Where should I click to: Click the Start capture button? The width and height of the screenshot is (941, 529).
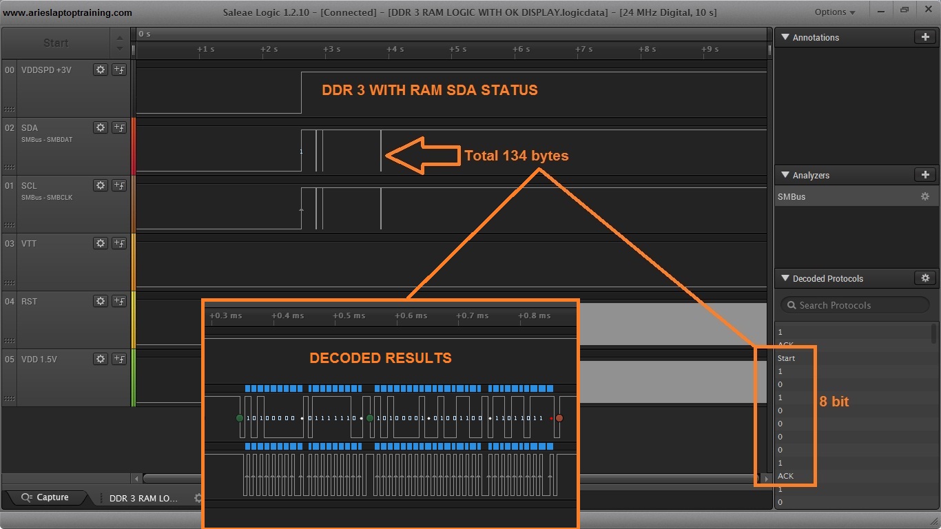tap(56, 43)
